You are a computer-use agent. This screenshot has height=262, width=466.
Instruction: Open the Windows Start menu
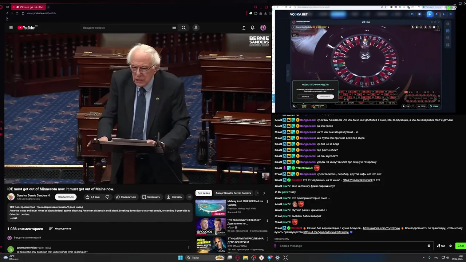(x=180, y=258)
